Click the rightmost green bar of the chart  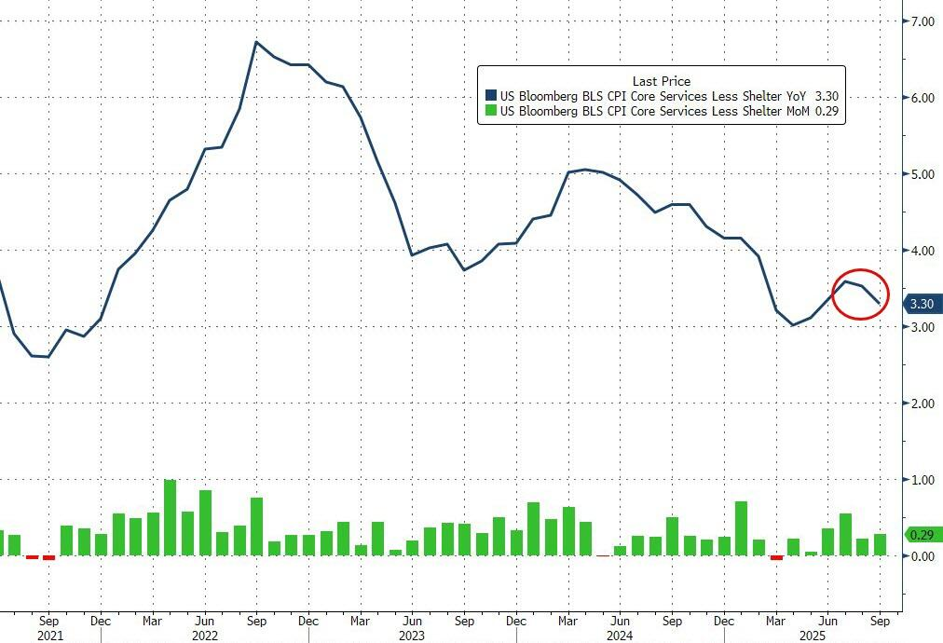[x=880, y=545]
